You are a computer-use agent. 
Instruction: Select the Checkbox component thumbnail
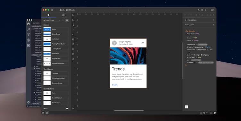47,73
